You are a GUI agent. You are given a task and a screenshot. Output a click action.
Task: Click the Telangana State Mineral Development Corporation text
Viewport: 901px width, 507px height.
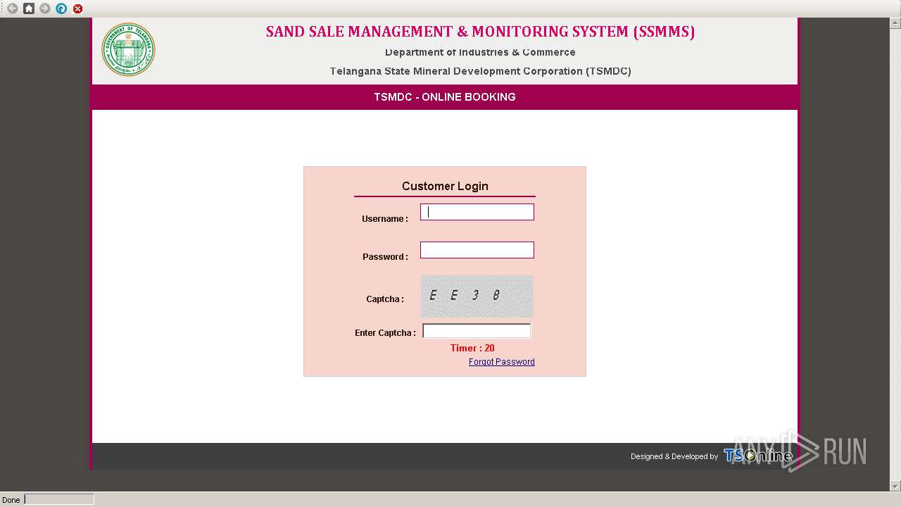click(480, 71)
